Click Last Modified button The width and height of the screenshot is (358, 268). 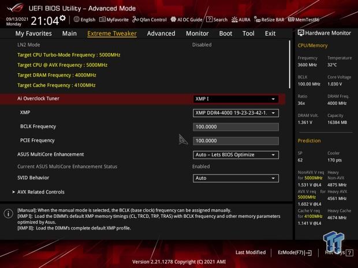tap(251, 252)
